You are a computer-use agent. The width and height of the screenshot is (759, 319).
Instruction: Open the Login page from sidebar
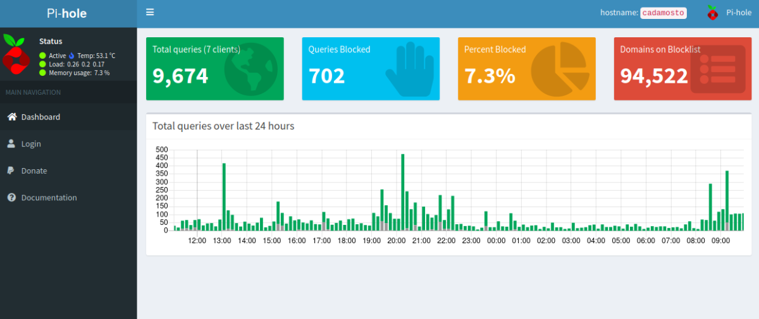tap(31, 144)
